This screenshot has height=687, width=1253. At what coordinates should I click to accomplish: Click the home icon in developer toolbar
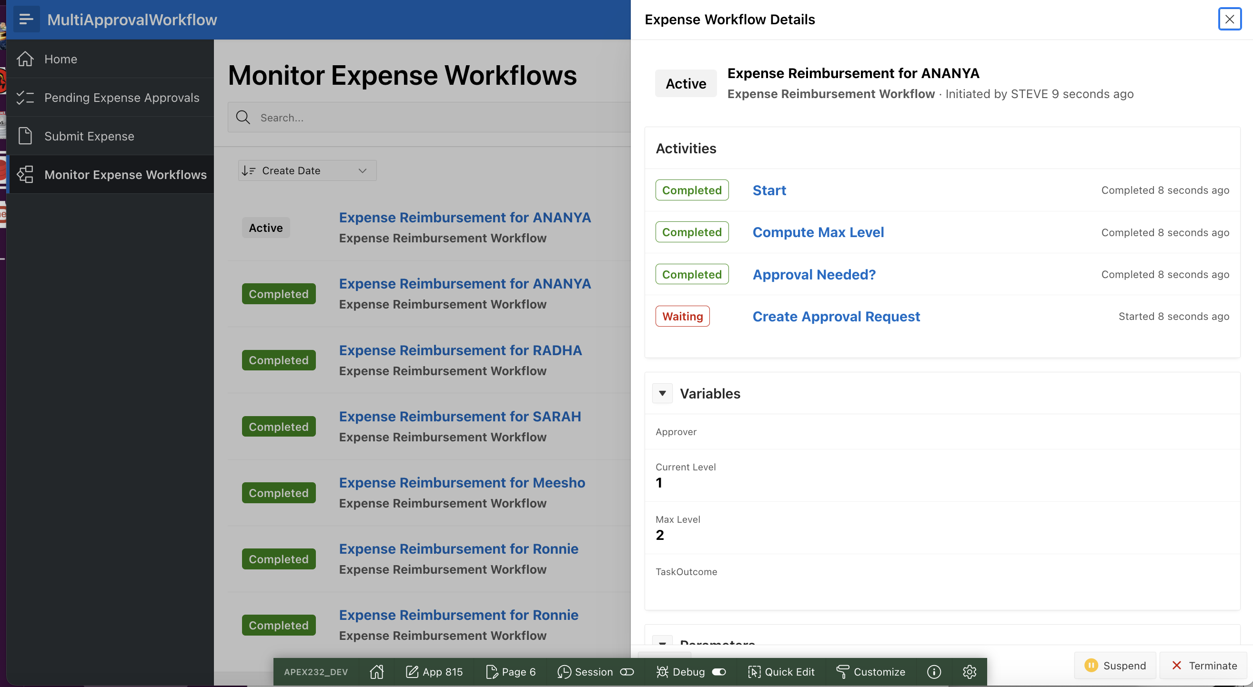(376, 671)
